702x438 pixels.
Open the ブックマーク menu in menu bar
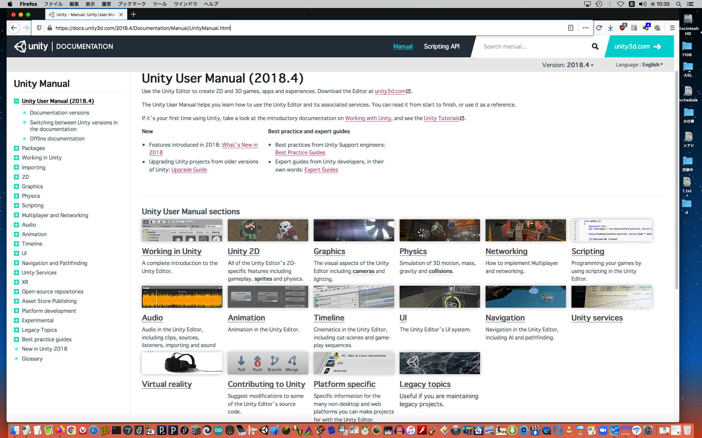pos(131,4)
